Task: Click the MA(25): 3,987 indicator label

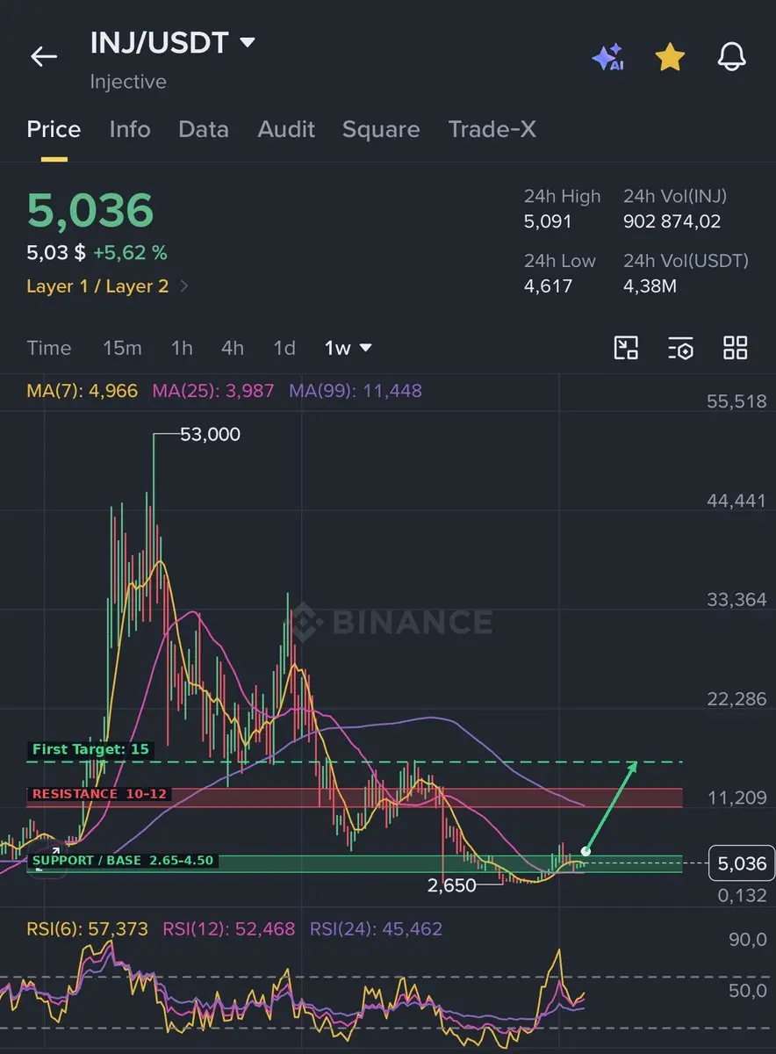Action: click(x=213, y=391)
